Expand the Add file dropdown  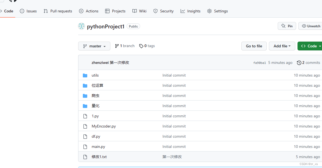(282, 46)
